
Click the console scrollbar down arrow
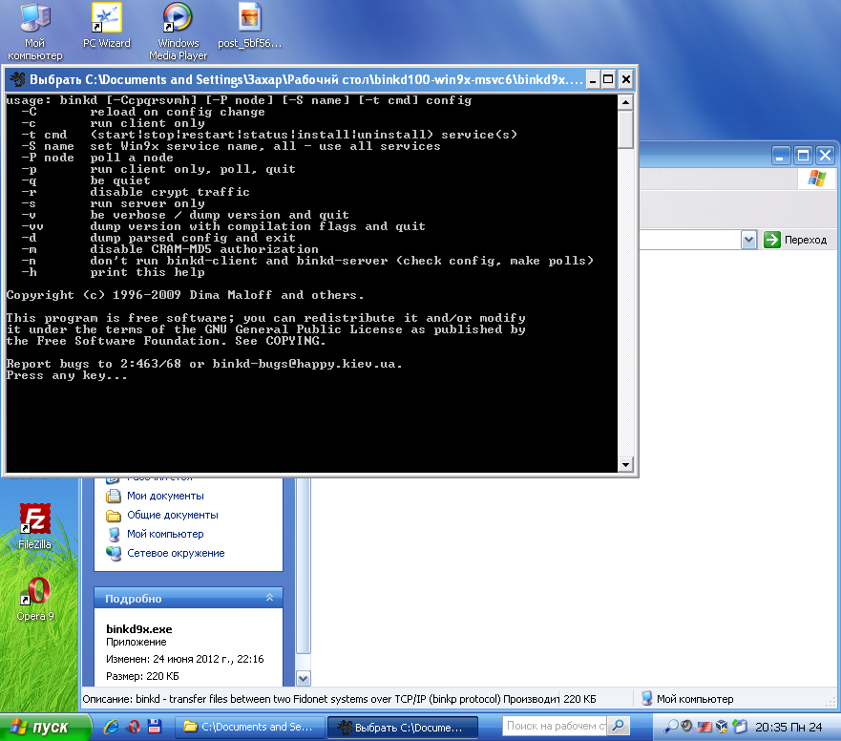tap(625, 465)
